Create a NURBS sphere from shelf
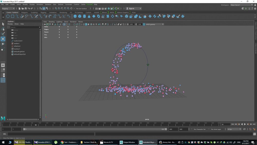Screen dimensions: 257x145 click(x=75, y=16)
